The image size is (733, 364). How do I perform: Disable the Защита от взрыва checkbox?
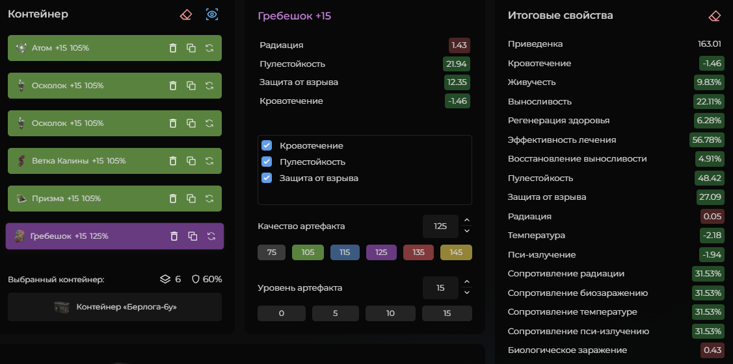pos(267,178)
